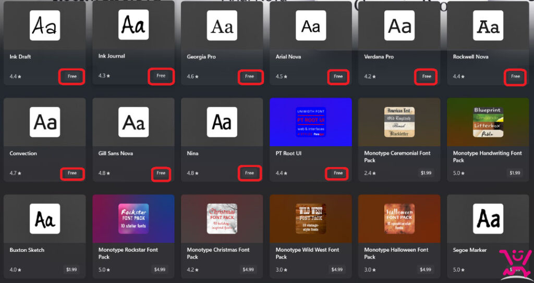This screenshot has height=283, width=534.
Task: Select 'Monotype Christmas Font Pack' title text
Action: click(x=219, y=253)
